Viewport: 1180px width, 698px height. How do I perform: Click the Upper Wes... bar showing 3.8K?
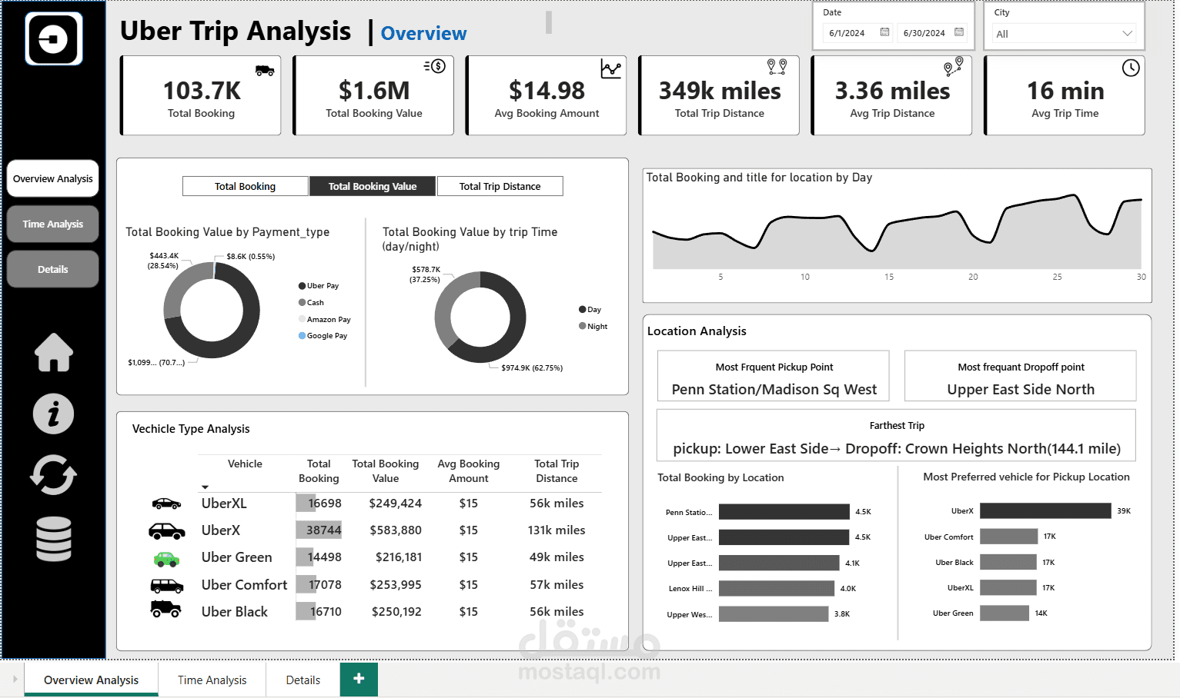[774, 614]
